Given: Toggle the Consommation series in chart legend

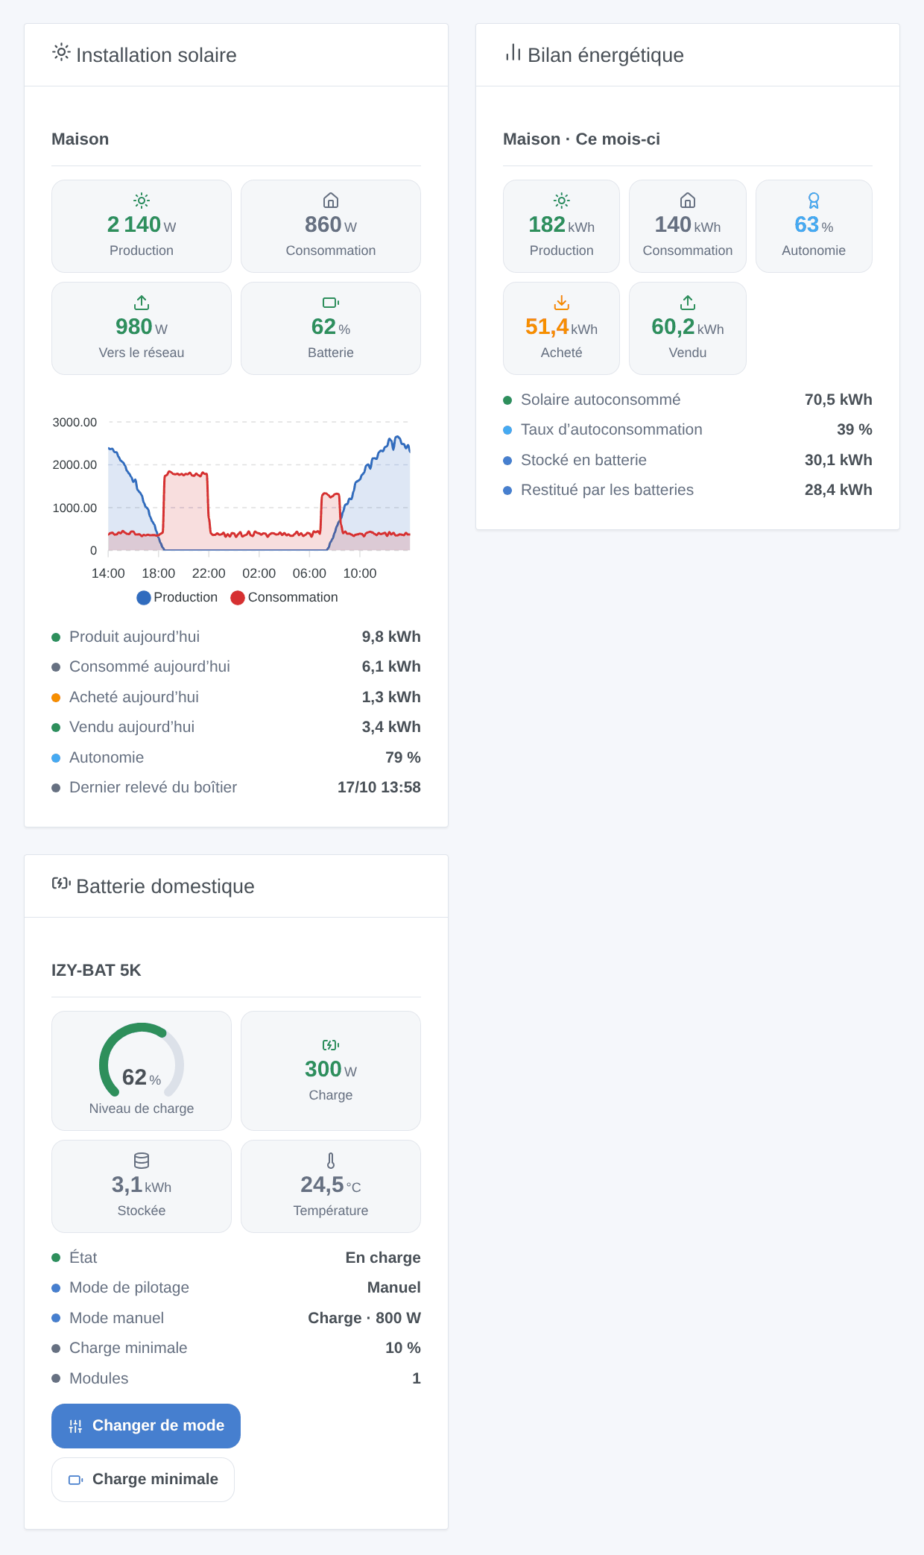Looking at the screenshot, I should 285,597.
